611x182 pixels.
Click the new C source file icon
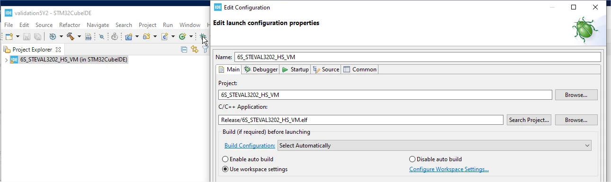coord(164,36)
